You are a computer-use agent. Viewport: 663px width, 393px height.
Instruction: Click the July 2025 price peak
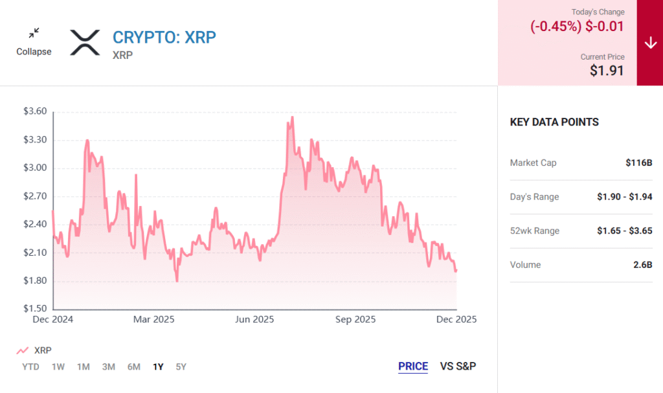pyautogui.click(x=293, y=117)
